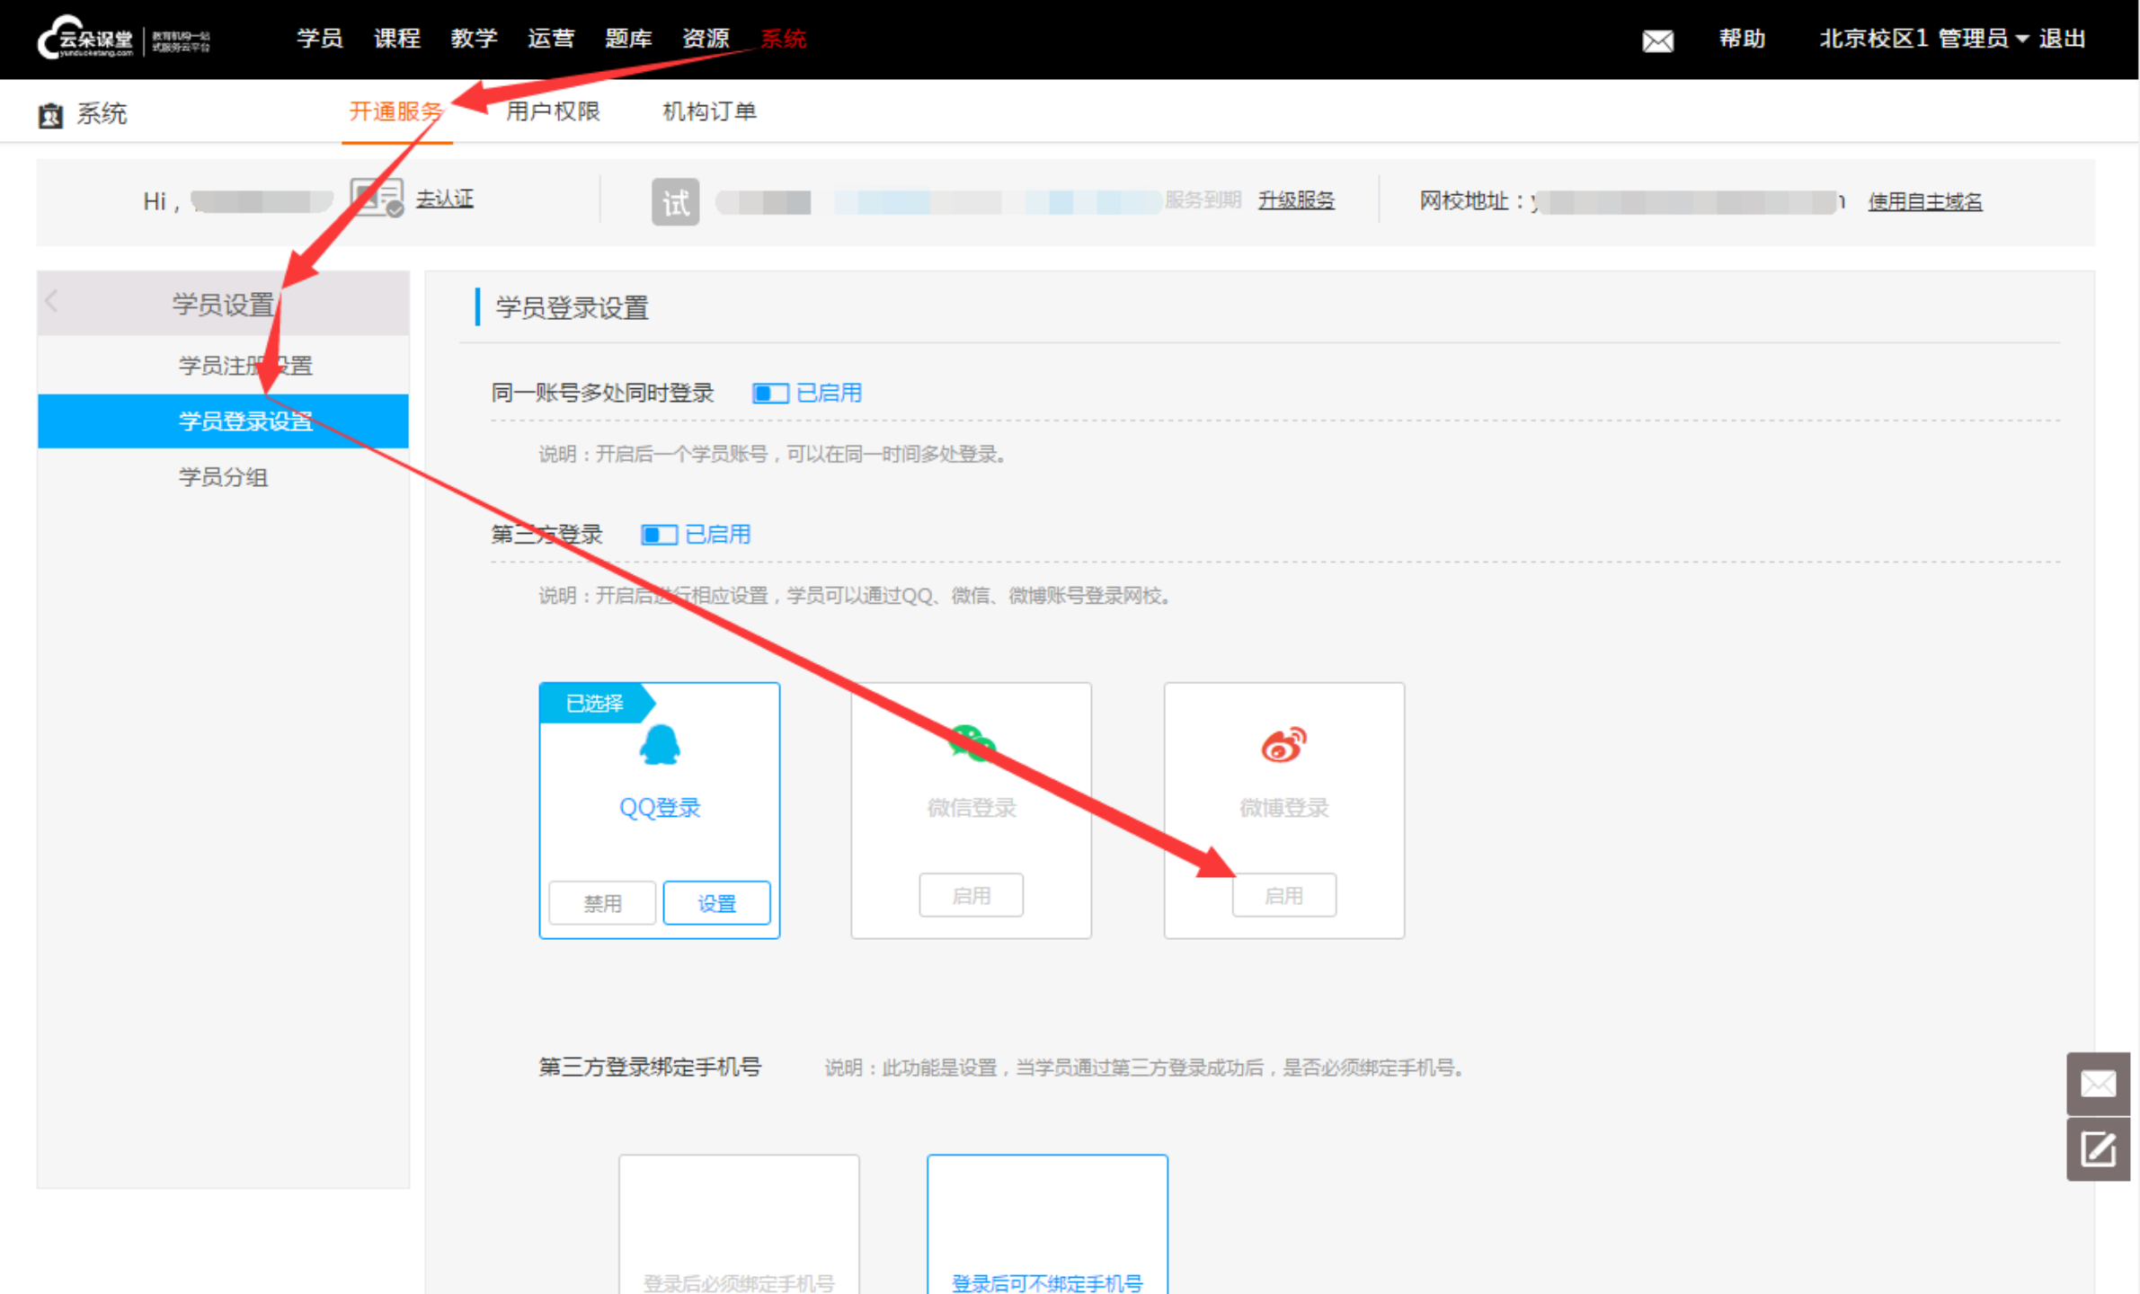Collapse 学员设置 panel with back chevron
The image size is (2140, 1294).
pos(52,302)
